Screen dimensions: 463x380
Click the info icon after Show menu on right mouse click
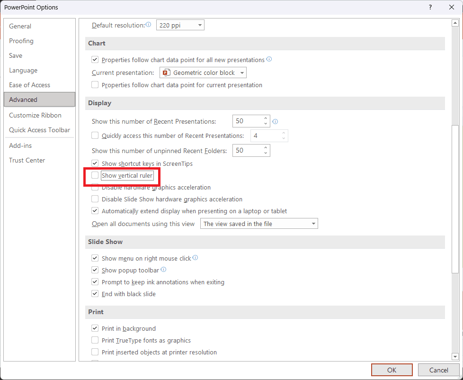195,258
